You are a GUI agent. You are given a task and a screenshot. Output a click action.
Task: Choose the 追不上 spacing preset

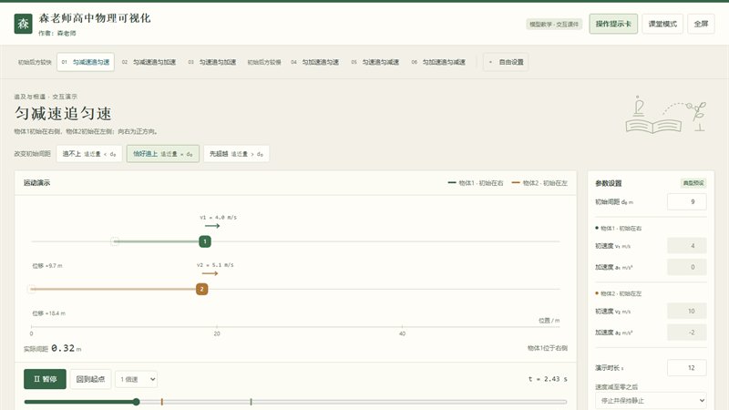pos(89,154)
